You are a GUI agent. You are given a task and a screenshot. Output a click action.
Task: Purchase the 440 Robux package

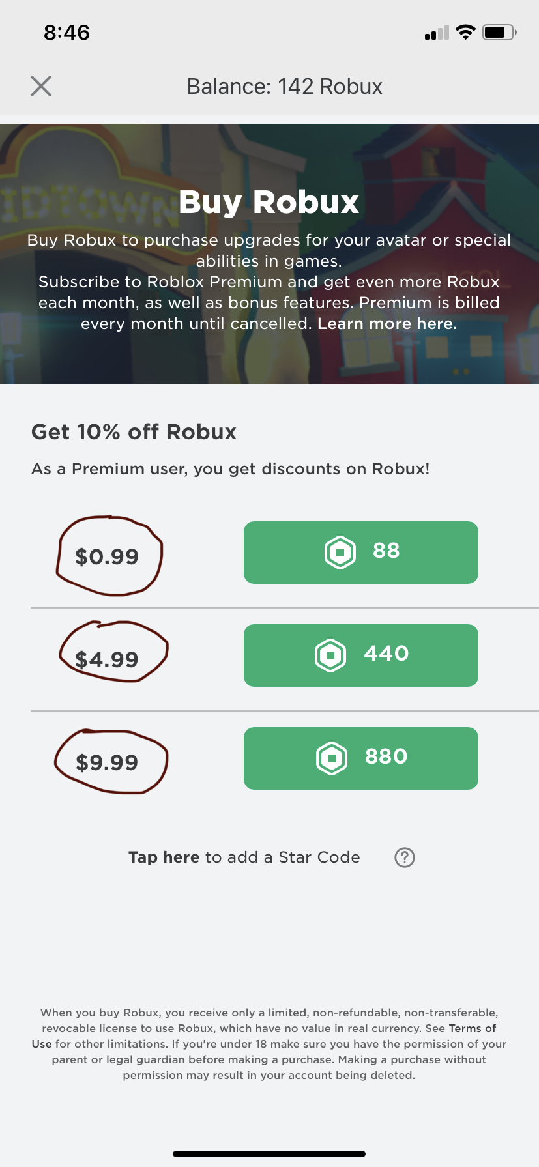click(360, 656)
